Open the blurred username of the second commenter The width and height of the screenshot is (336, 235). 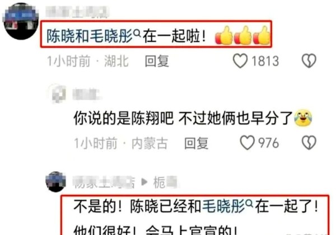click(x=86, y=94)
